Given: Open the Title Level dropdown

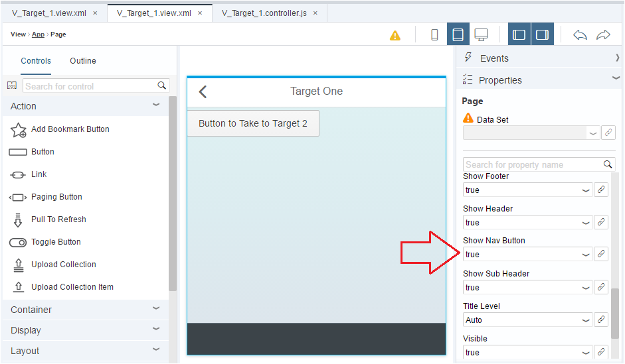Looking at the screenshot, I should [x=586, y=320].
